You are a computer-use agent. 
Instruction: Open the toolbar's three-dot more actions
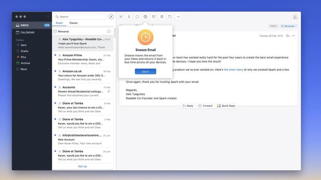(x=178, y=17)
